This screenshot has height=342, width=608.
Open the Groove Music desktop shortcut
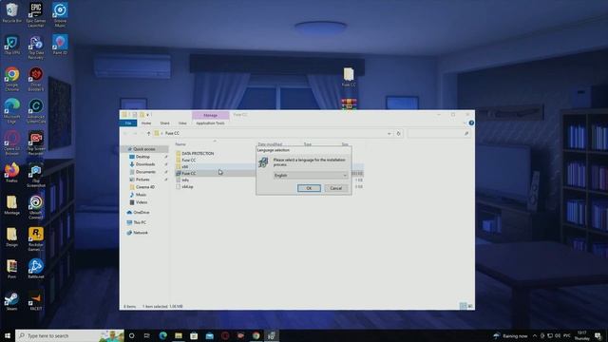60,15
